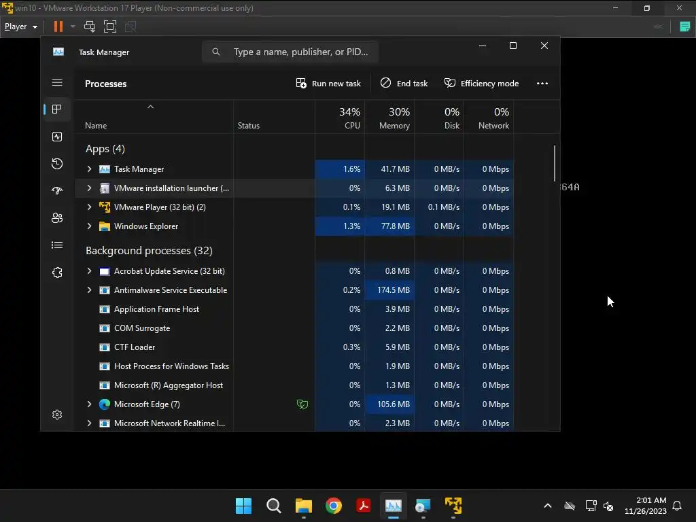Click the taskbar clock showing 2:01 AM
Viewport: 696px width, 522px height.
(646, 506)
